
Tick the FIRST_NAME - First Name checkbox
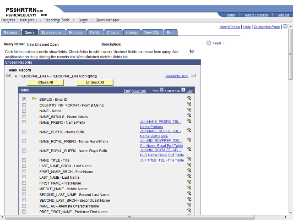tap(24, 183)
